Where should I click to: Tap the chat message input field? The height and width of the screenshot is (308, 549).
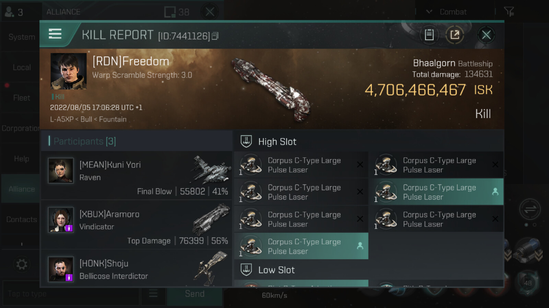click(70, 294)
